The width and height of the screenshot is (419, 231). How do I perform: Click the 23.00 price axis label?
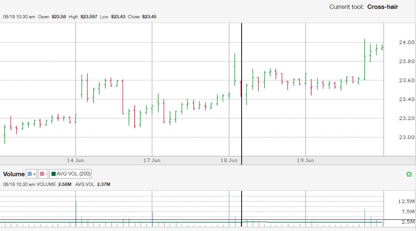coord(406,137)
